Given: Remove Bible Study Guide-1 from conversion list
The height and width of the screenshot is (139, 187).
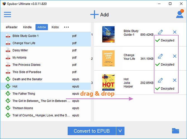Looking at the screenshot, I should [x=174, y=32].
